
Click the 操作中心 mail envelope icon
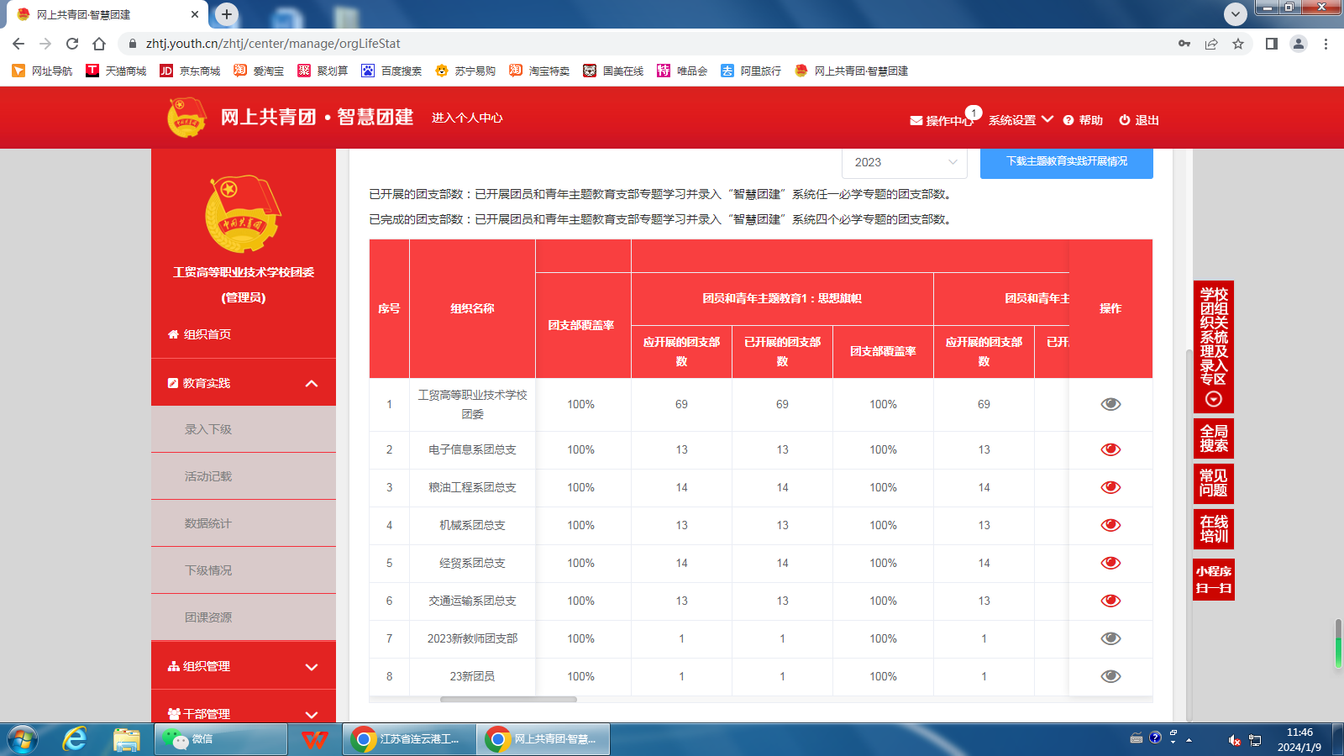(916, 121)
